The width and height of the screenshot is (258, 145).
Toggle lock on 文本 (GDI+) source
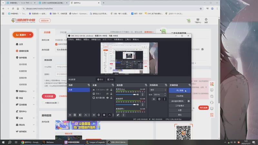[x=111, y=90]
